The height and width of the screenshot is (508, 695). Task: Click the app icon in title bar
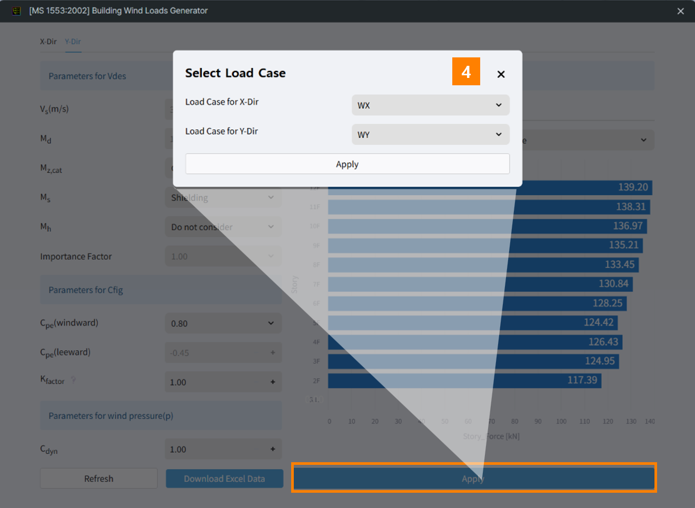point(17,11)
